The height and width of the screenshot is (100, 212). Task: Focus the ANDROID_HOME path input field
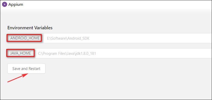(x=127, y=38)
